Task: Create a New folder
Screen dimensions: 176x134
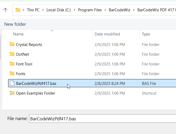Action: coord(15,24)
